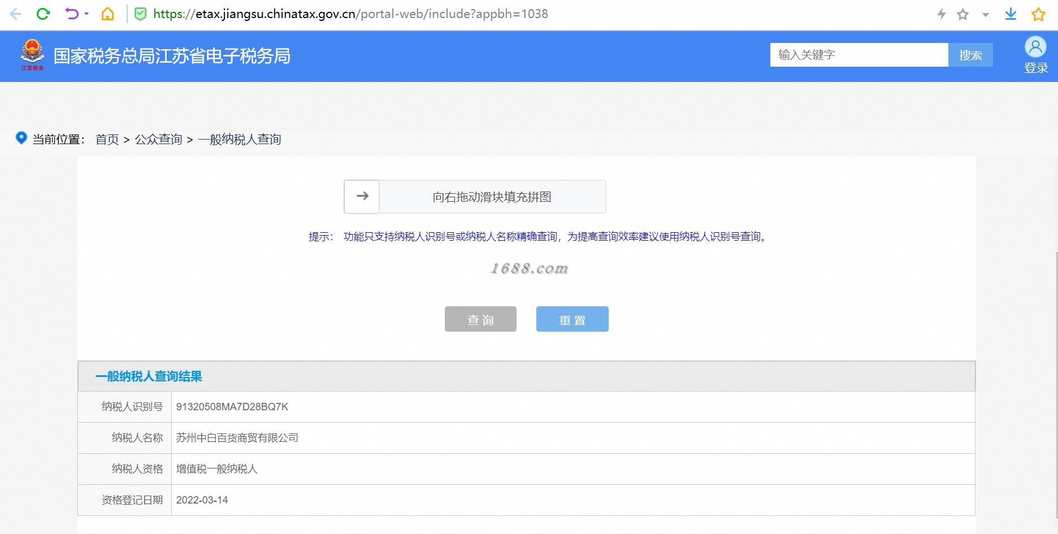Go to the browser home page icon
The height and width of the screenshot is (534, 1058).
[x=107, y=14]
